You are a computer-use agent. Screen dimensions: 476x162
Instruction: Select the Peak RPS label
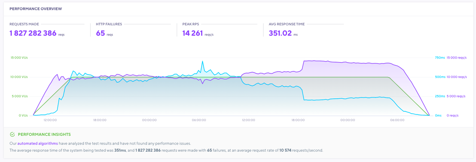coord(191,24)
